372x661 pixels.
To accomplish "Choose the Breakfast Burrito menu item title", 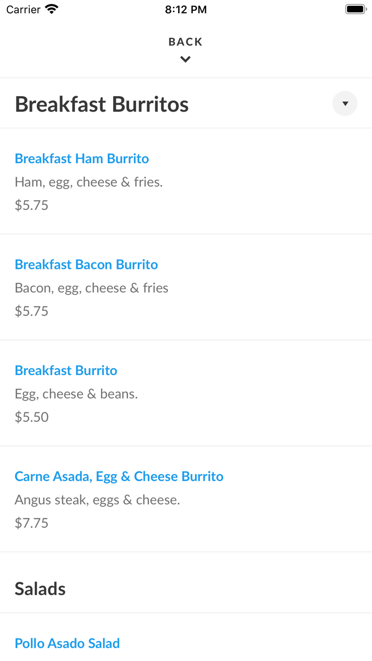I will coord(66,370).
